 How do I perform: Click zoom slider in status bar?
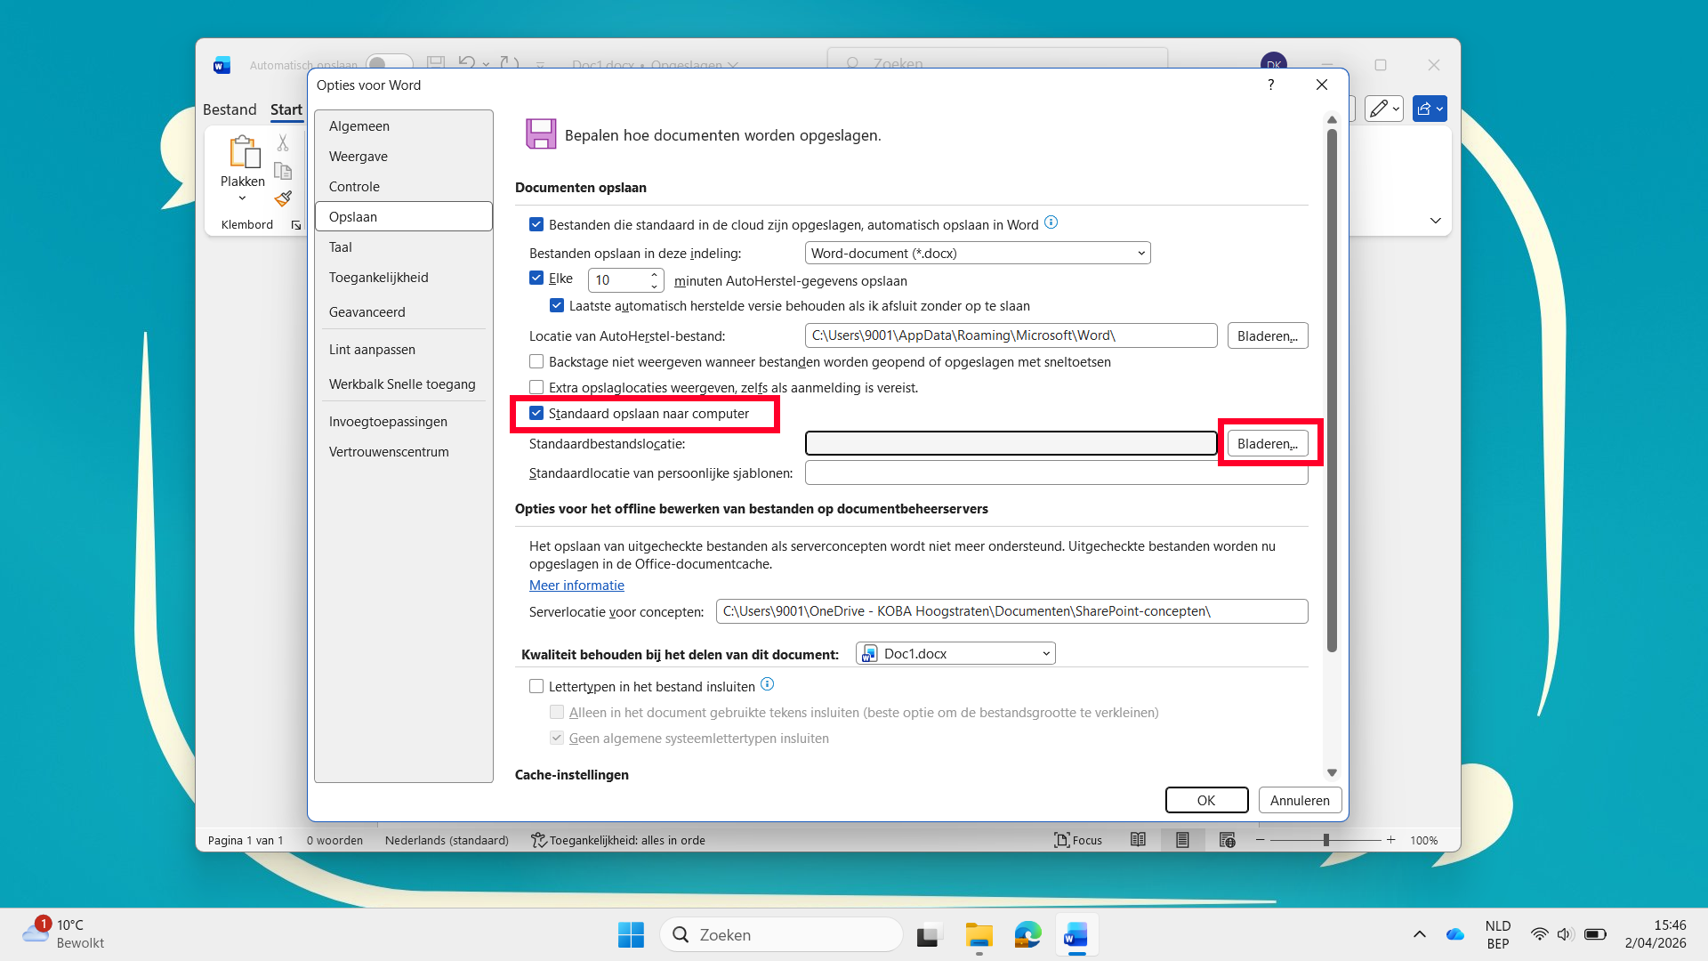(1325, 840)
